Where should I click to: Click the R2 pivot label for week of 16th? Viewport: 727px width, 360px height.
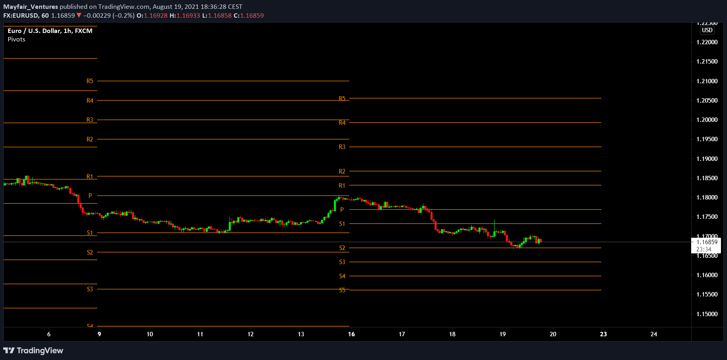(342, 171)
